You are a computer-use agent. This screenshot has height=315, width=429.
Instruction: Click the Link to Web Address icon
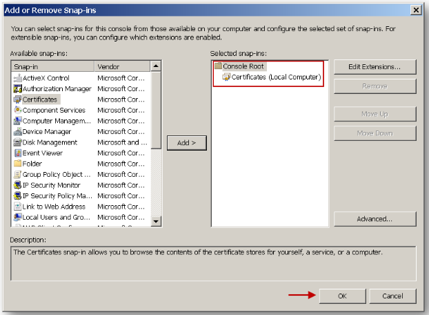(x=17, y=207)
